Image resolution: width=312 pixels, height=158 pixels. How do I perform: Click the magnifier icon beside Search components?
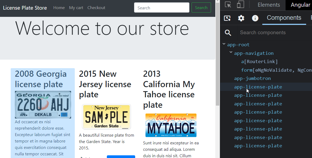pyautogui.click(x=228, y=33)
